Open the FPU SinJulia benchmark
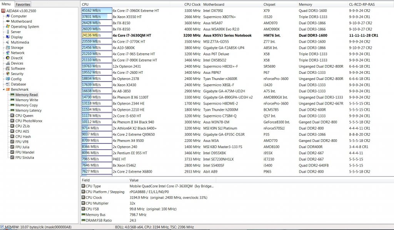This screenshot has width=394, height=230. tap(25, 157)
